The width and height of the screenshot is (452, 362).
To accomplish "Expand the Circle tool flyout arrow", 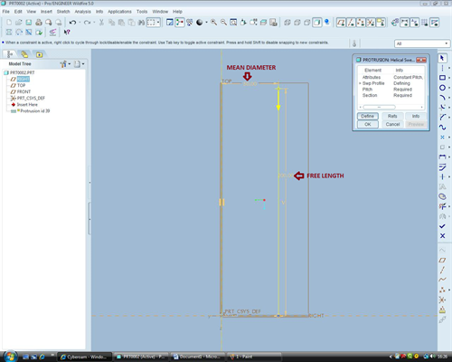I will point(448,88).
